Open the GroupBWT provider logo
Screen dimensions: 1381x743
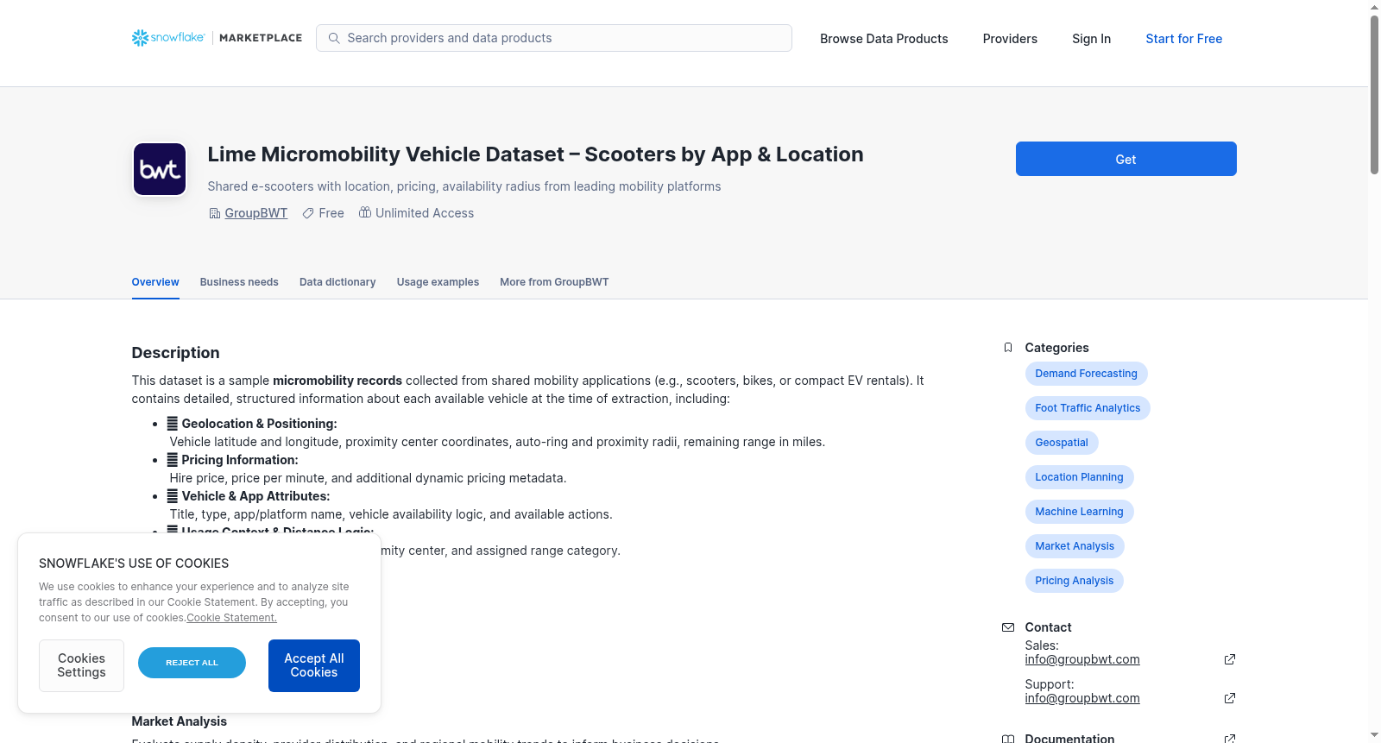pos(160,169)
